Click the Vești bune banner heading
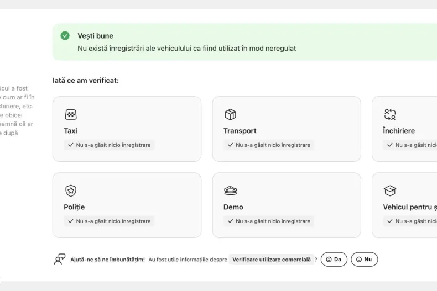The width and height of the screenshot is (437, 291). (95, 36)
